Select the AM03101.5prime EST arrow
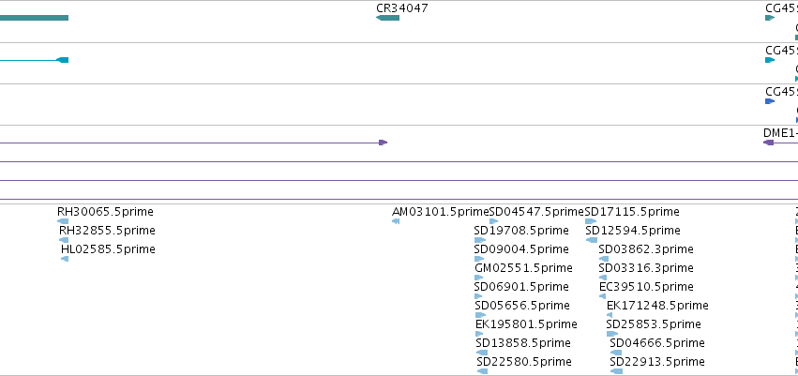This screenshot has height=376, width=798. pos(396,221)
